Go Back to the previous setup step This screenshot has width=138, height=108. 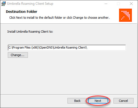tap(77, 101)
